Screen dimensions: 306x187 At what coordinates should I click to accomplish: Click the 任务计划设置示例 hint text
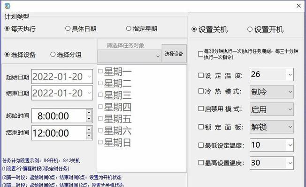(41, 160)
